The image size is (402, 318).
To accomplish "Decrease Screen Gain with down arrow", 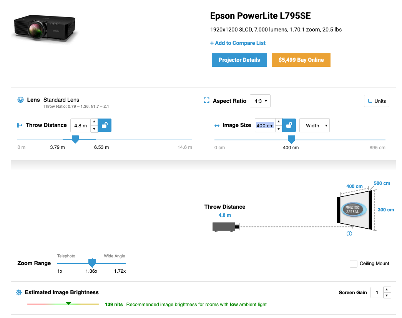I will [x=387, y=295].
